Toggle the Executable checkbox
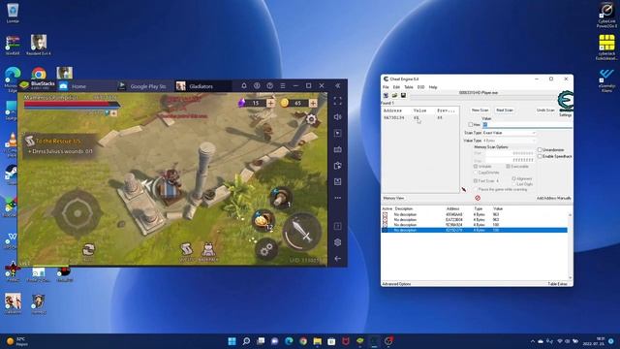The height and width of the screenshot is (349, 620). (x=508, y=167)
